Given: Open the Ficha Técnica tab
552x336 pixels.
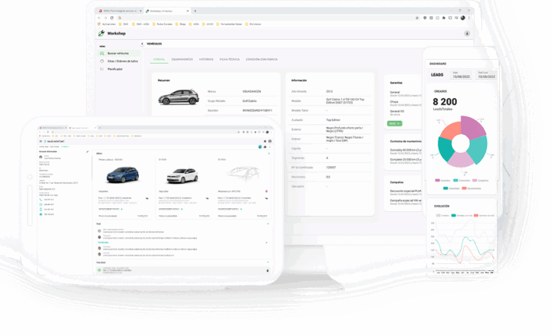Looking at the screenshot, I should point(229,60).
